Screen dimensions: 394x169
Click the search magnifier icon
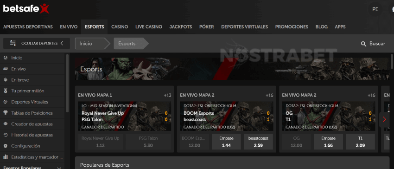coord(363,44)
